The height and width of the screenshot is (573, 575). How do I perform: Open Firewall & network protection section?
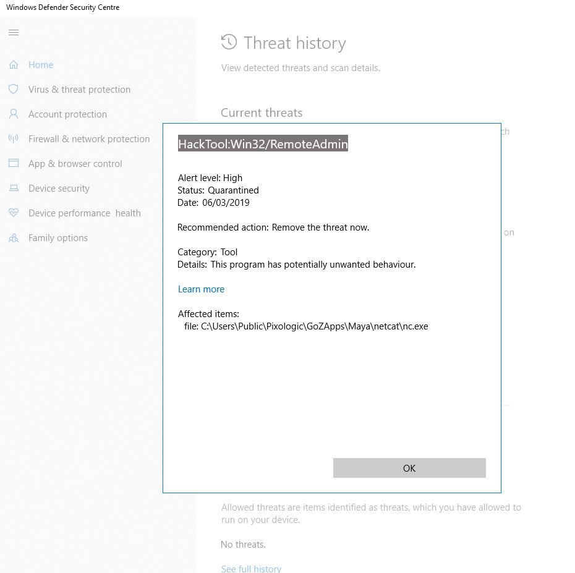point(89,139)
